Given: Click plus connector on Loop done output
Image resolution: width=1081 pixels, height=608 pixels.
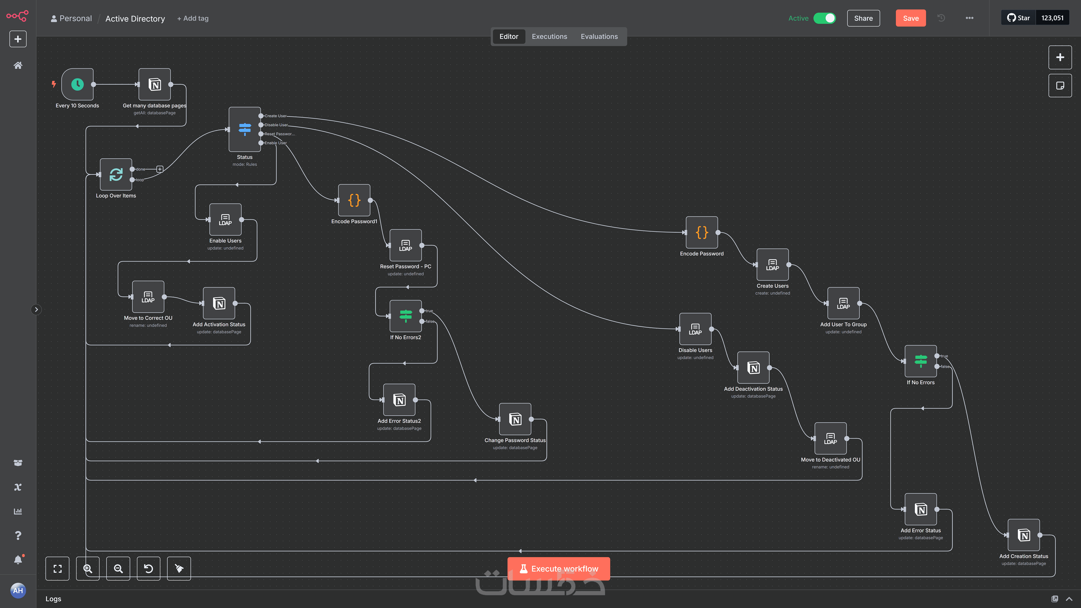Looking at the screenshot, I should 159,169.
